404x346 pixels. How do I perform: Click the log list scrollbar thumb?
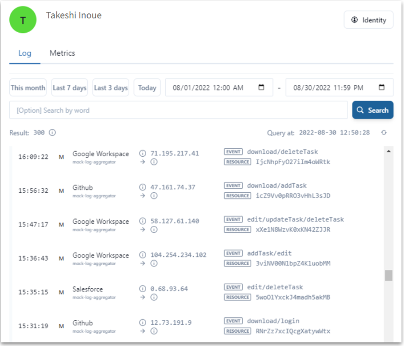point(389,275)
